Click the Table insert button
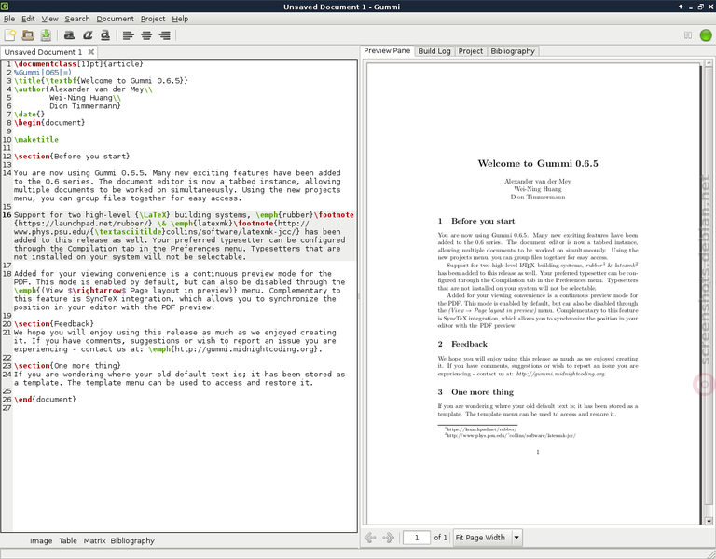Viewport: 716px width, 559px height. coord(67,540)
